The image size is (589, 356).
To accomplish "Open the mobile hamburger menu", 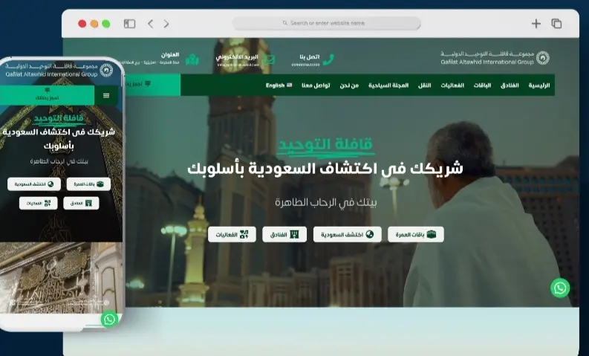I will 106,95.
